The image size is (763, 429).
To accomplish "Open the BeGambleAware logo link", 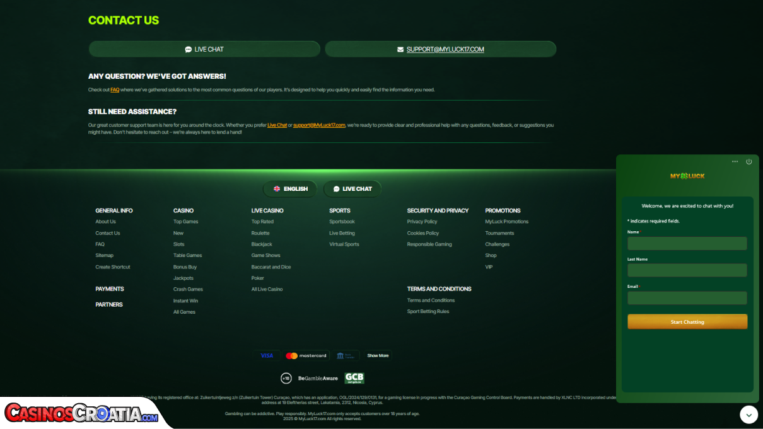I will coord(318,379).
